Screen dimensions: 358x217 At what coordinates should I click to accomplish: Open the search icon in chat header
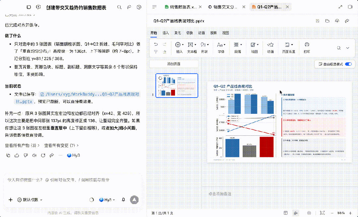pos(119,7)
